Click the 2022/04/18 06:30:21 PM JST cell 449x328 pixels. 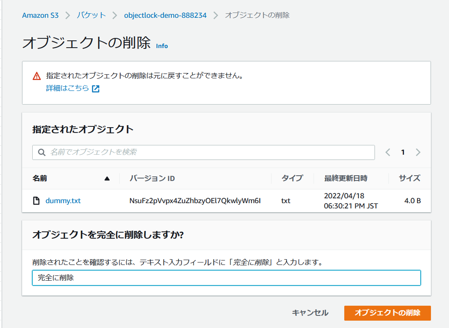click(x=351, y=201)
